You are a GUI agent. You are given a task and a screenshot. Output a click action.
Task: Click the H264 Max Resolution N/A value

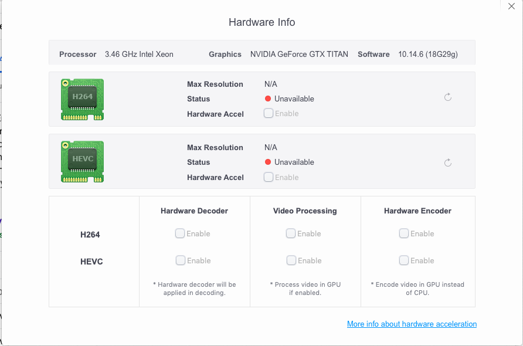(x=270, y=84)
